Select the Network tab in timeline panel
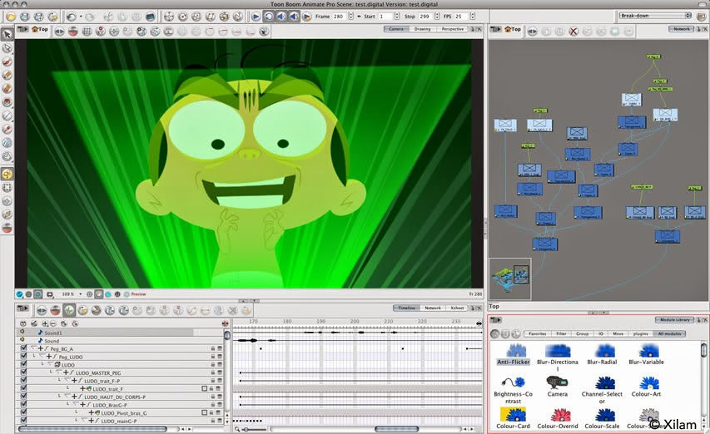The width and height of the screenshot is (710, 434). (x=433, y=308)
